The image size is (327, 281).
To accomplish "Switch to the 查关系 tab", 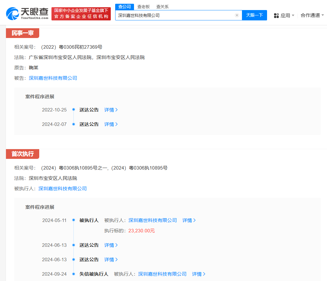I will [x=163, y=7].
